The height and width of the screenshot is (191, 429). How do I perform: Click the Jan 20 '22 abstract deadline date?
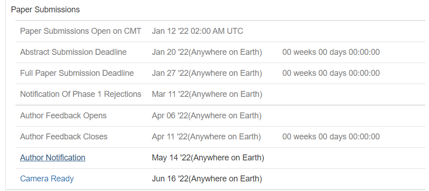coord(207,52)
